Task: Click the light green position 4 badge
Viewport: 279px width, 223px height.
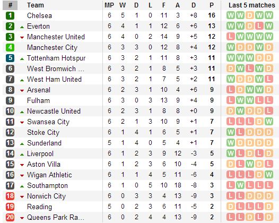Action: tap(10, 47)
